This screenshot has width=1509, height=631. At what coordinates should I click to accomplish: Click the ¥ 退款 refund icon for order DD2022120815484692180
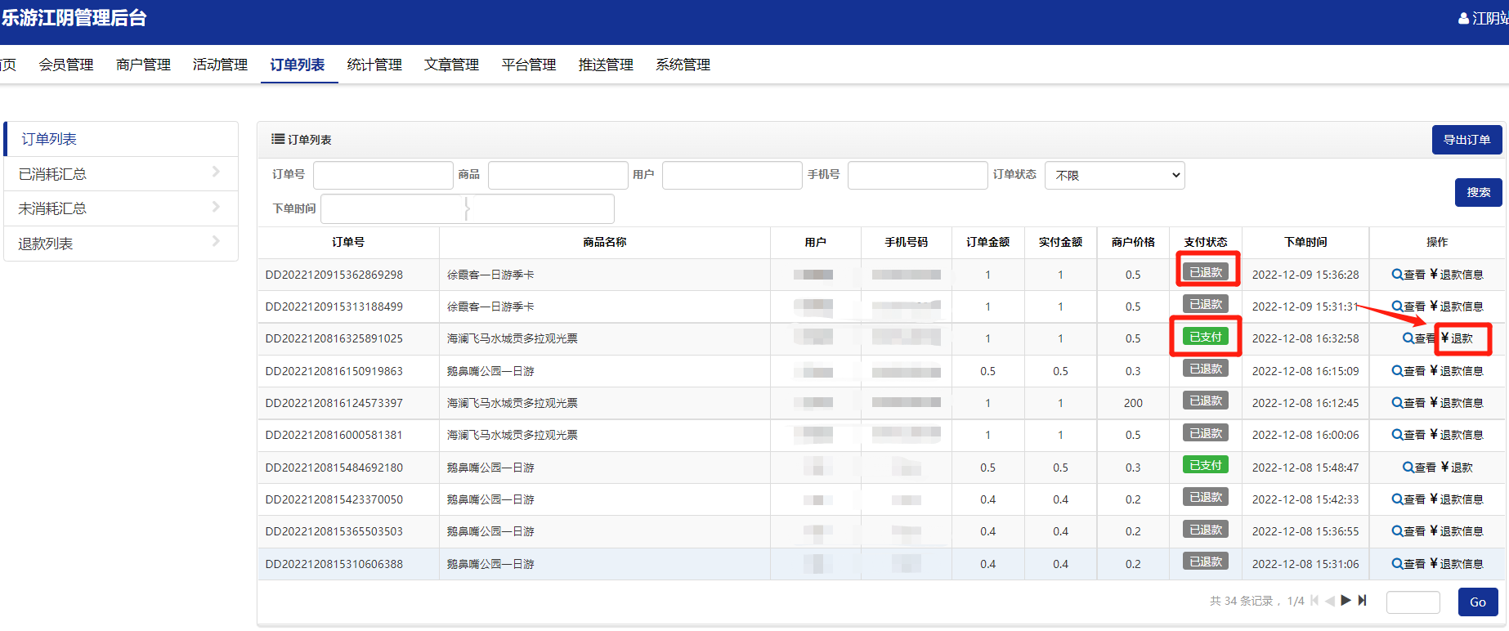point(1445,468)
